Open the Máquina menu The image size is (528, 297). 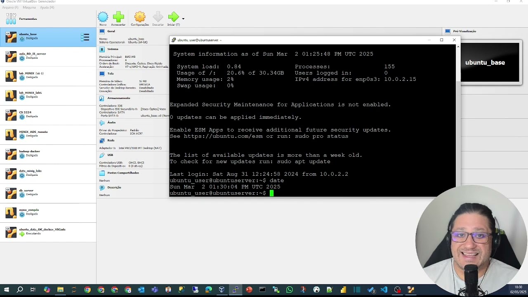click(29, 7)
